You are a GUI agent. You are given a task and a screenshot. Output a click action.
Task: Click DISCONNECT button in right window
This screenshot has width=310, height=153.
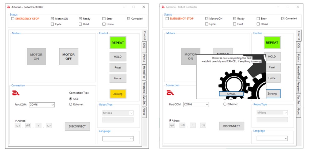232,126
